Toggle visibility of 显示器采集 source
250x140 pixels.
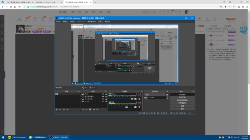point(103,99)
